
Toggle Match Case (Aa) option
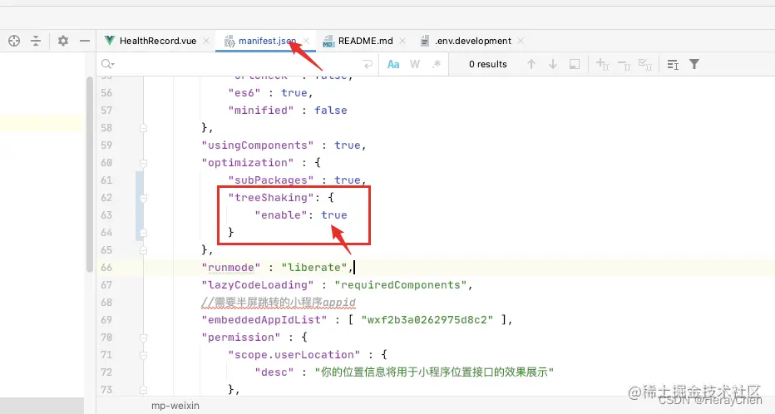click(x=393, y=64)
